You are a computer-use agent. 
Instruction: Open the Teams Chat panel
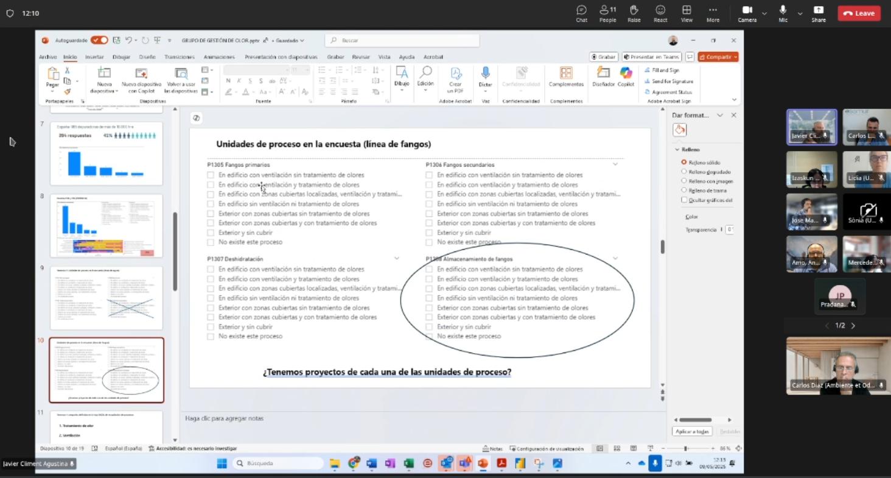coord(581,13)
